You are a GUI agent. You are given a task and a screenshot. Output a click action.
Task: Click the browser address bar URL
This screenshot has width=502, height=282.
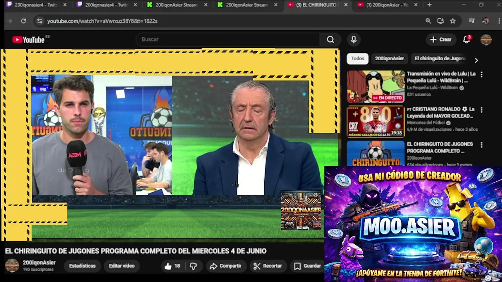[102, 21]
